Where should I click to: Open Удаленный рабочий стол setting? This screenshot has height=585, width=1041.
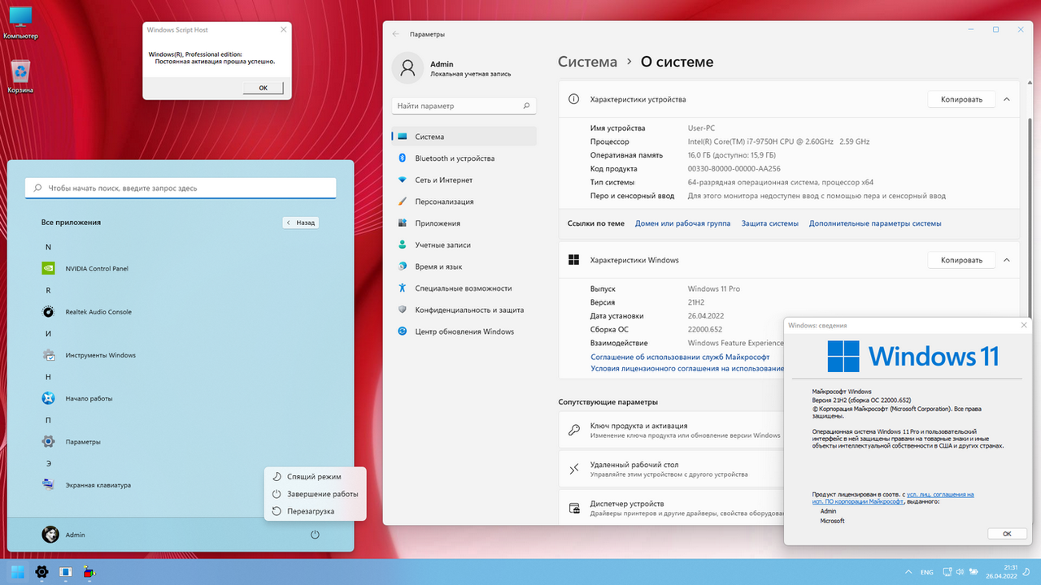pyautogui.click(x=670, y=468)
